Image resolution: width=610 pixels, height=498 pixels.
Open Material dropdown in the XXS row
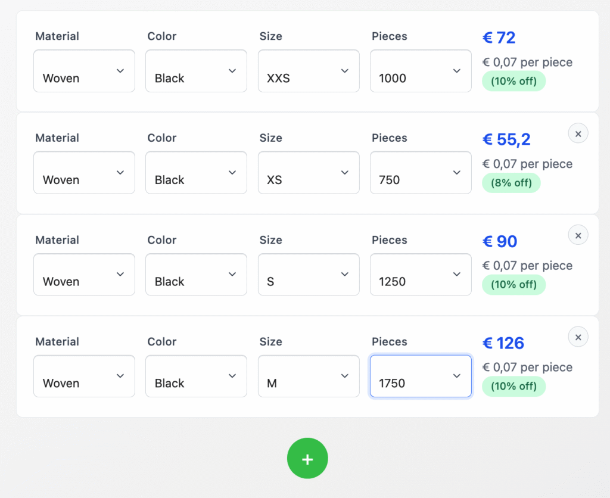pyautogui.click(x=84, y=71)
